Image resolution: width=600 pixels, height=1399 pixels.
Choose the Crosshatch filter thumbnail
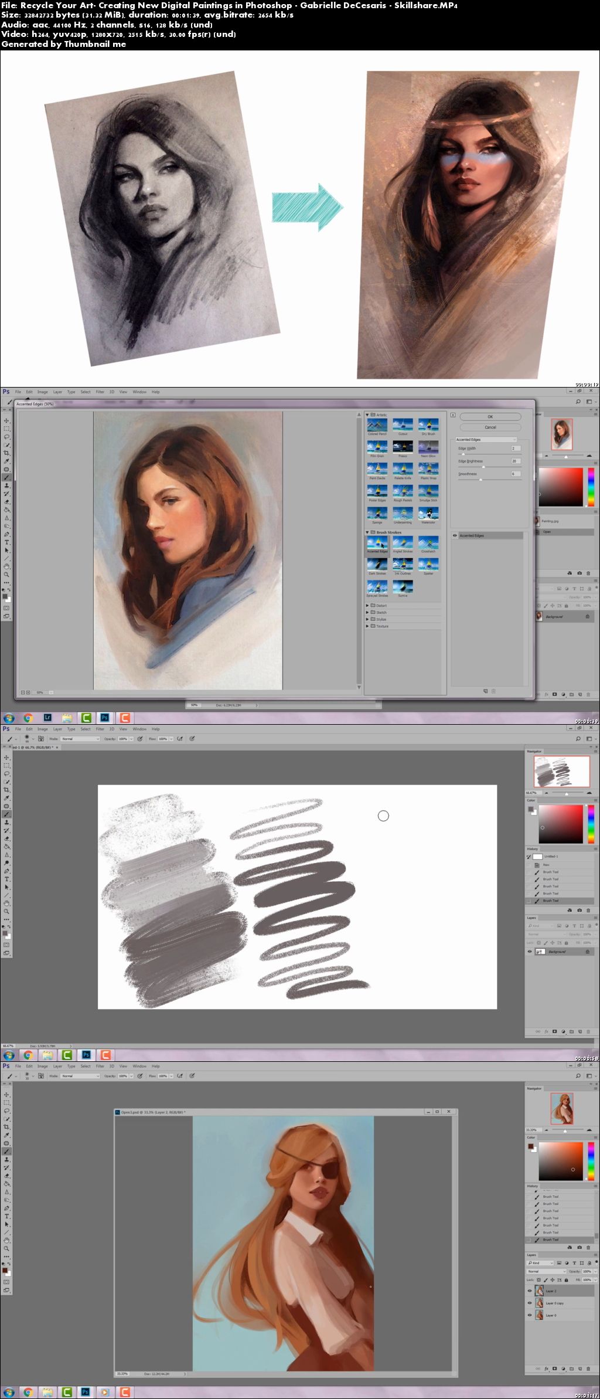click(428, 542)
